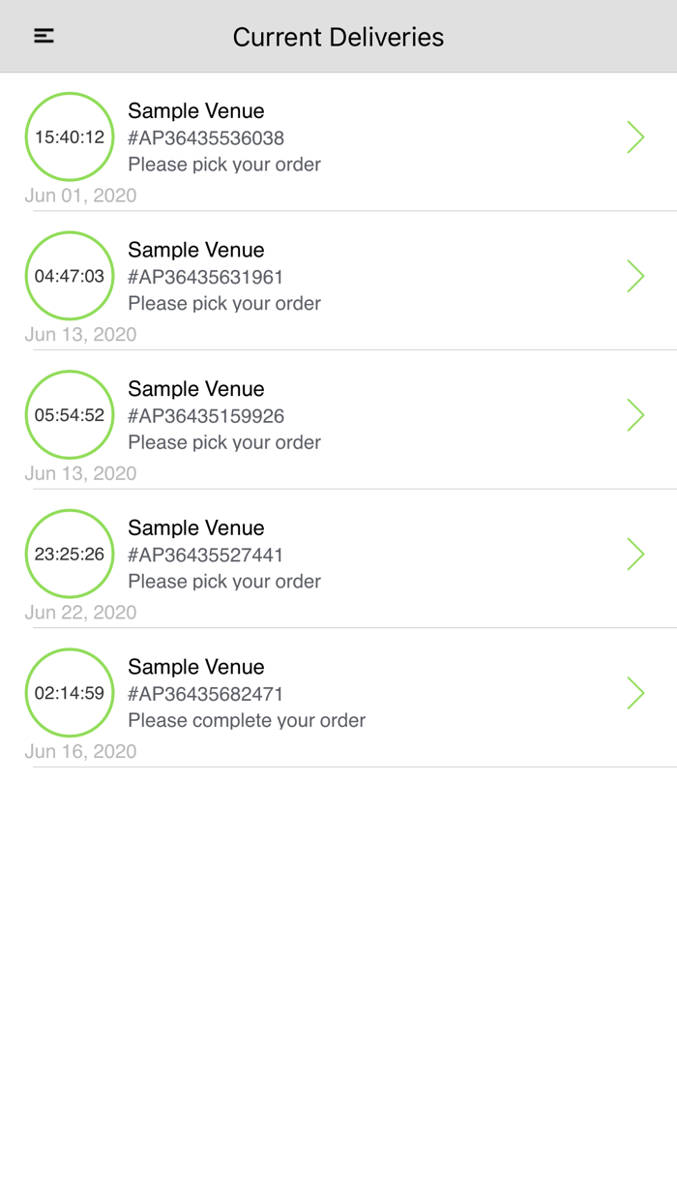Viewport: 677px width, 1204px height.
Task: Tap the 02:14:59 countdown timer circle
Action: pos(70,693)
